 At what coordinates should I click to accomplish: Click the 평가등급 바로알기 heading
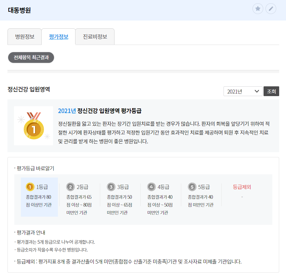pyautogui.click(x=35, y=168)
